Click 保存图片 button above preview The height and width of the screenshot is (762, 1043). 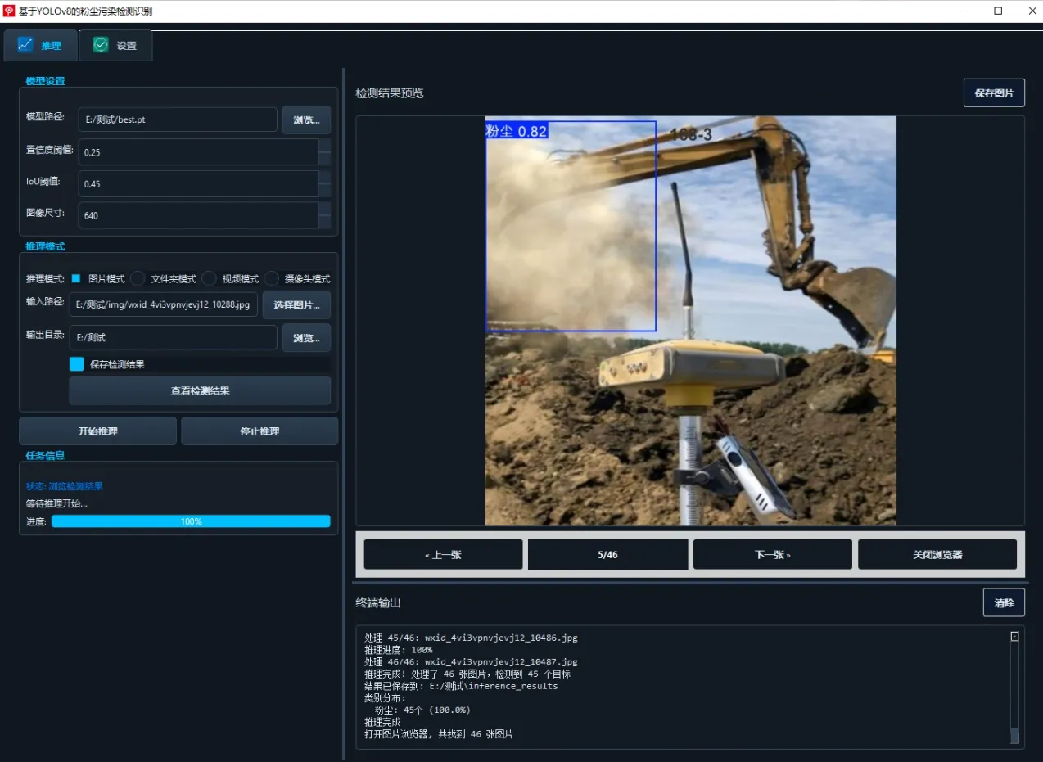[x=994, y=93]
